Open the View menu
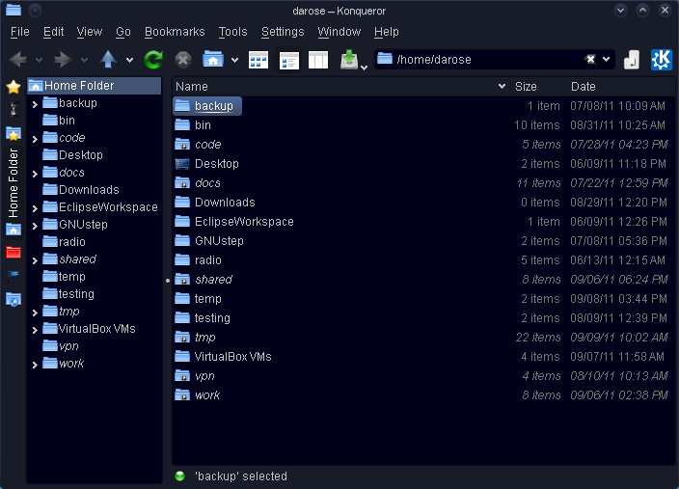This screenshot has height=489, width=679. coord(90,32)
